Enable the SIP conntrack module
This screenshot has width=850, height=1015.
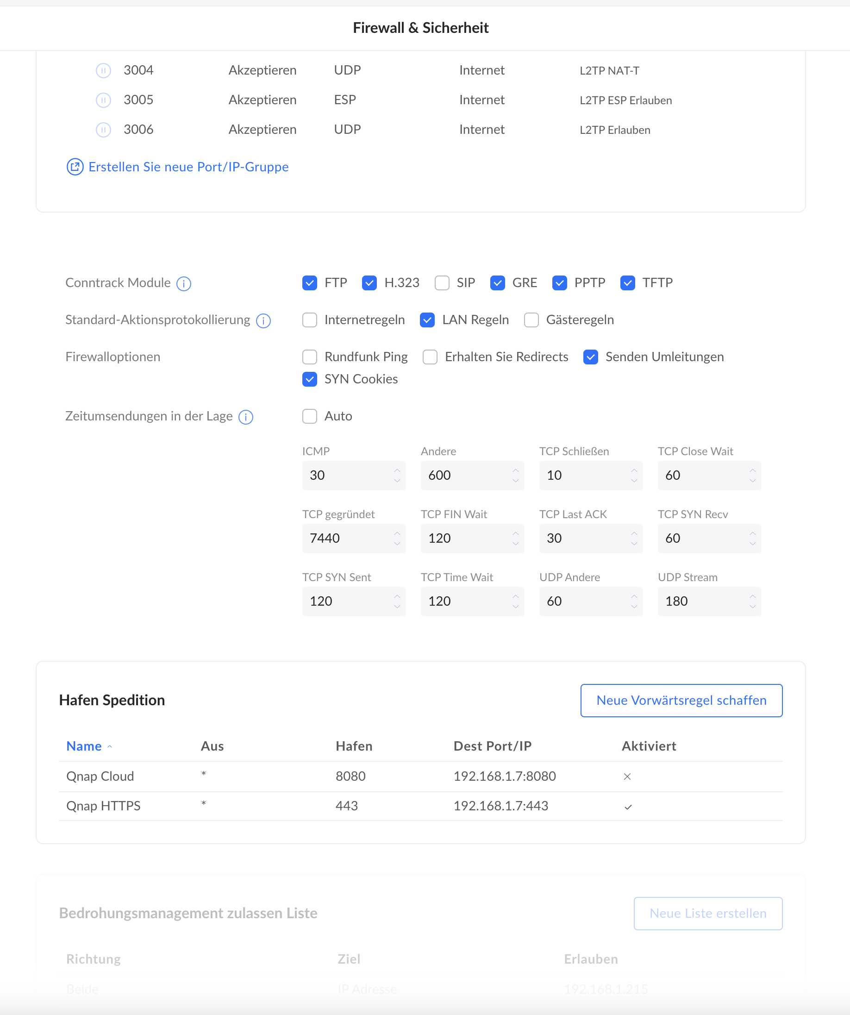point(442,283)
